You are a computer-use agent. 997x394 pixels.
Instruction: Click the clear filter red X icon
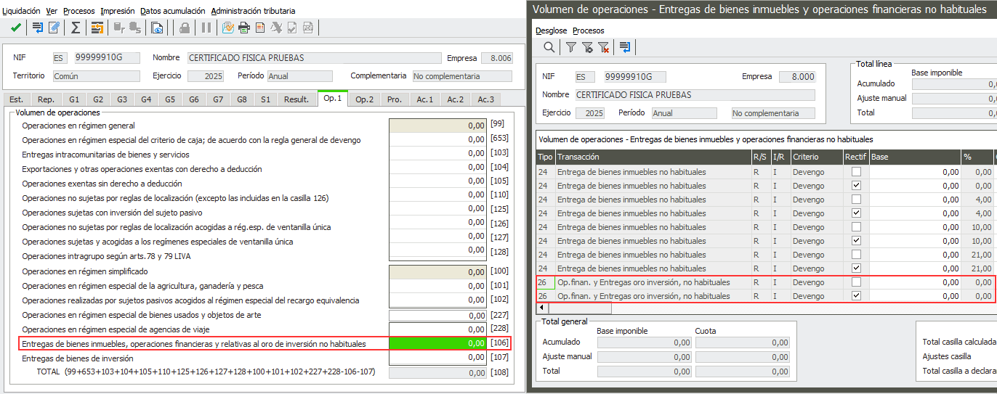pyautogui.click(x=603, y=47)
